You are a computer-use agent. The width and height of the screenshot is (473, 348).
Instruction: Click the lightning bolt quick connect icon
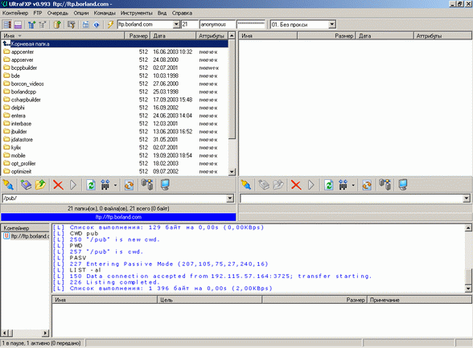[x=110, y=24]
